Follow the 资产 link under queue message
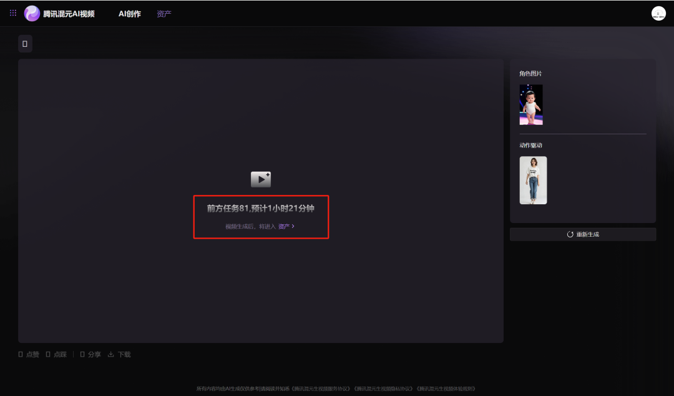The height and width of the screenshot is (396, 674). (x=283, y=226)
